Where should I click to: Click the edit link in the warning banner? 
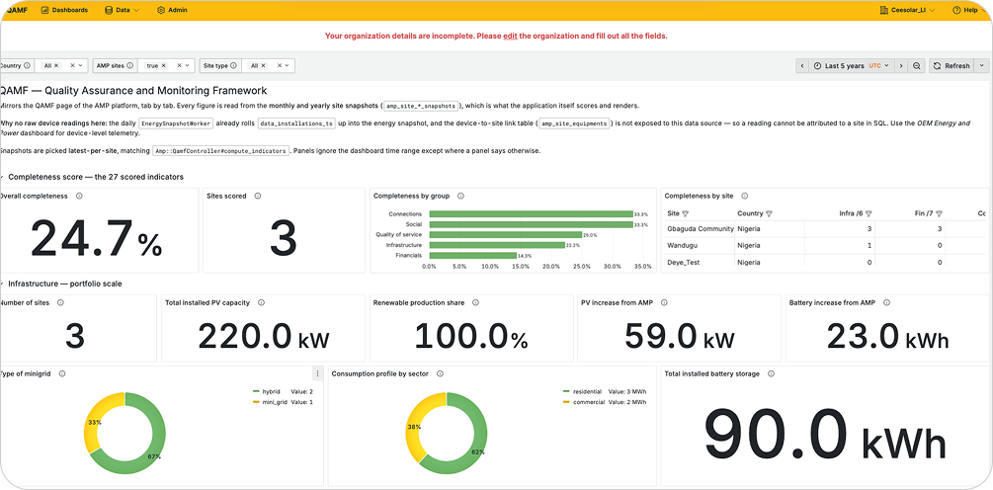pos(510,37)
